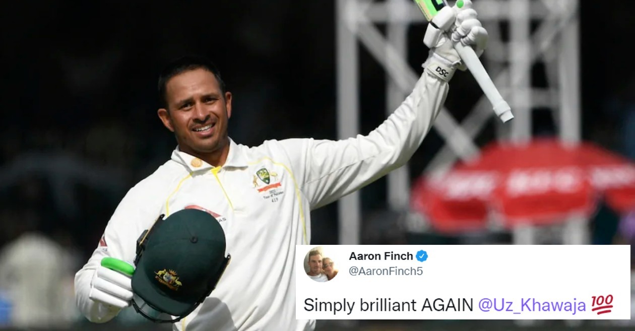Click the green glove grip near helmet
635x331 pixels.
tap(117, 266)
